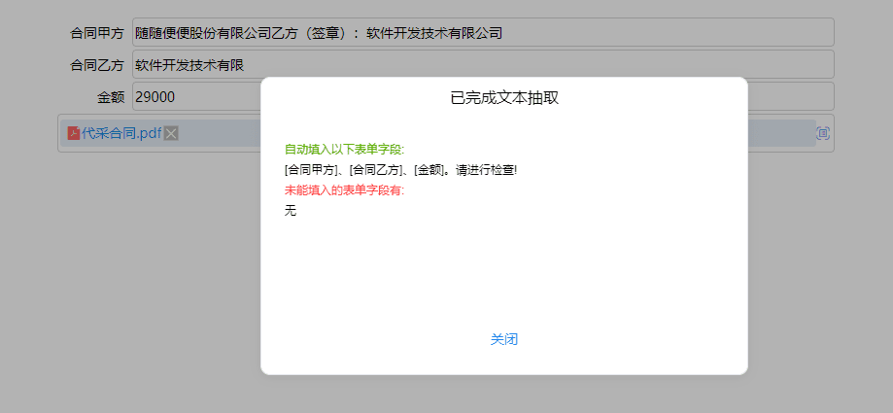Screen dimensions: 893x413
Task: Open the 代采合同.pdf file link
Action: pyautogui.click(x=121, y=133)
